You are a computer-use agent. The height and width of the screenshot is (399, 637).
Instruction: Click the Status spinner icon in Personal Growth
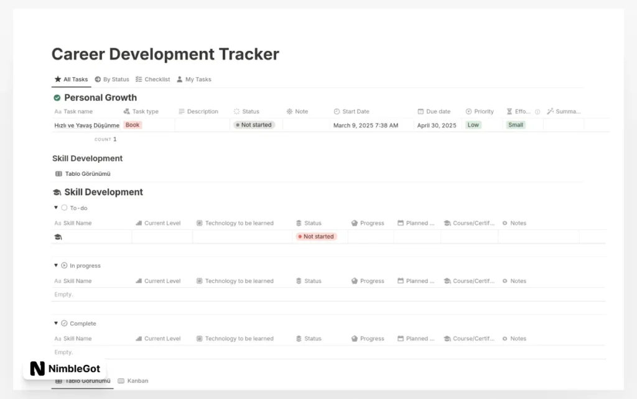coord(237,111)
